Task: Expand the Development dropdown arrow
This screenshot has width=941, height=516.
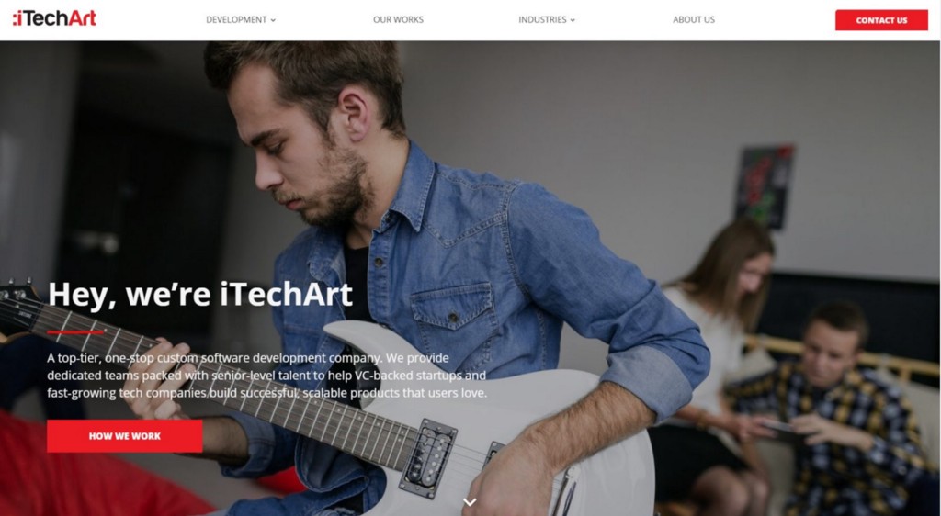Action: [273, 20]
